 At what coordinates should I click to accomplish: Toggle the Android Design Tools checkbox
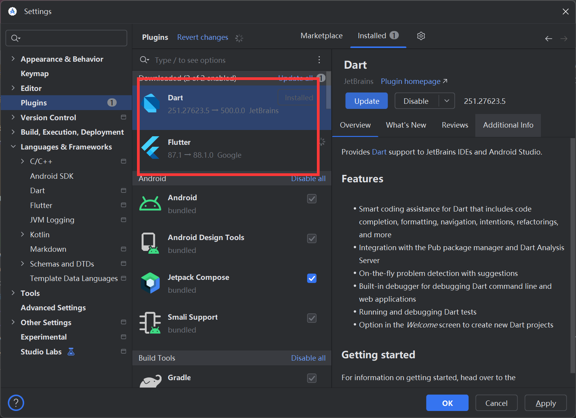312,238
